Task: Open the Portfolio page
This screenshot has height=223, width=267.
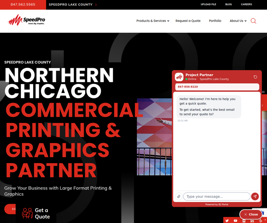Action: (215, 21)
